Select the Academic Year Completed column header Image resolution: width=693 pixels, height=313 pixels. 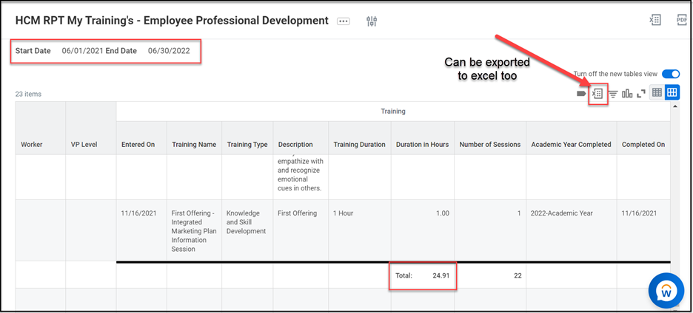click(x=571, y=145)
